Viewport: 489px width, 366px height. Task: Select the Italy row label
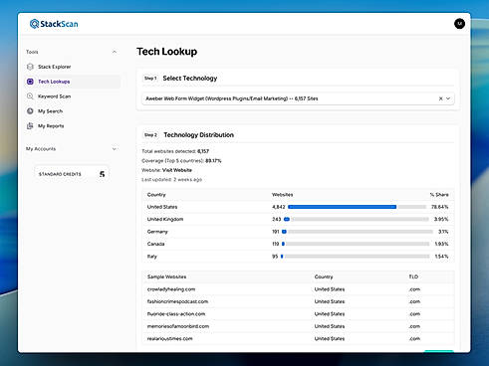pos(152,257)
